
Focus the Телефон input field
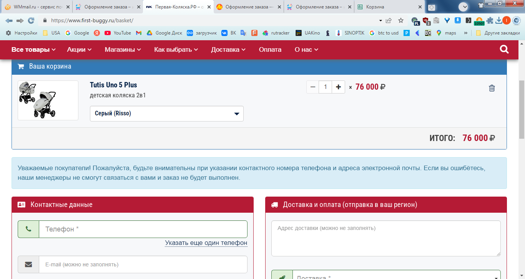[x=143, y=229]
